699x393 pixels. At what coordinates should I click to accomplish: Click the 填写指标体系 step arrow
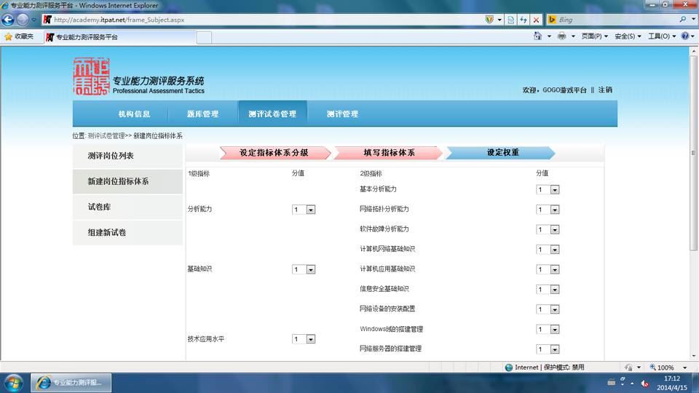tap(389, 153)
